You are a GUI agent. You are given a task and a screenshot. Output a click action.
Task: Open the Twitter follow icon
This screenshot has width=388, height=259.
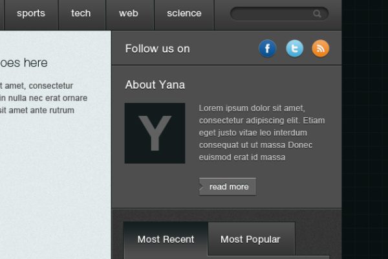[294, 49]
